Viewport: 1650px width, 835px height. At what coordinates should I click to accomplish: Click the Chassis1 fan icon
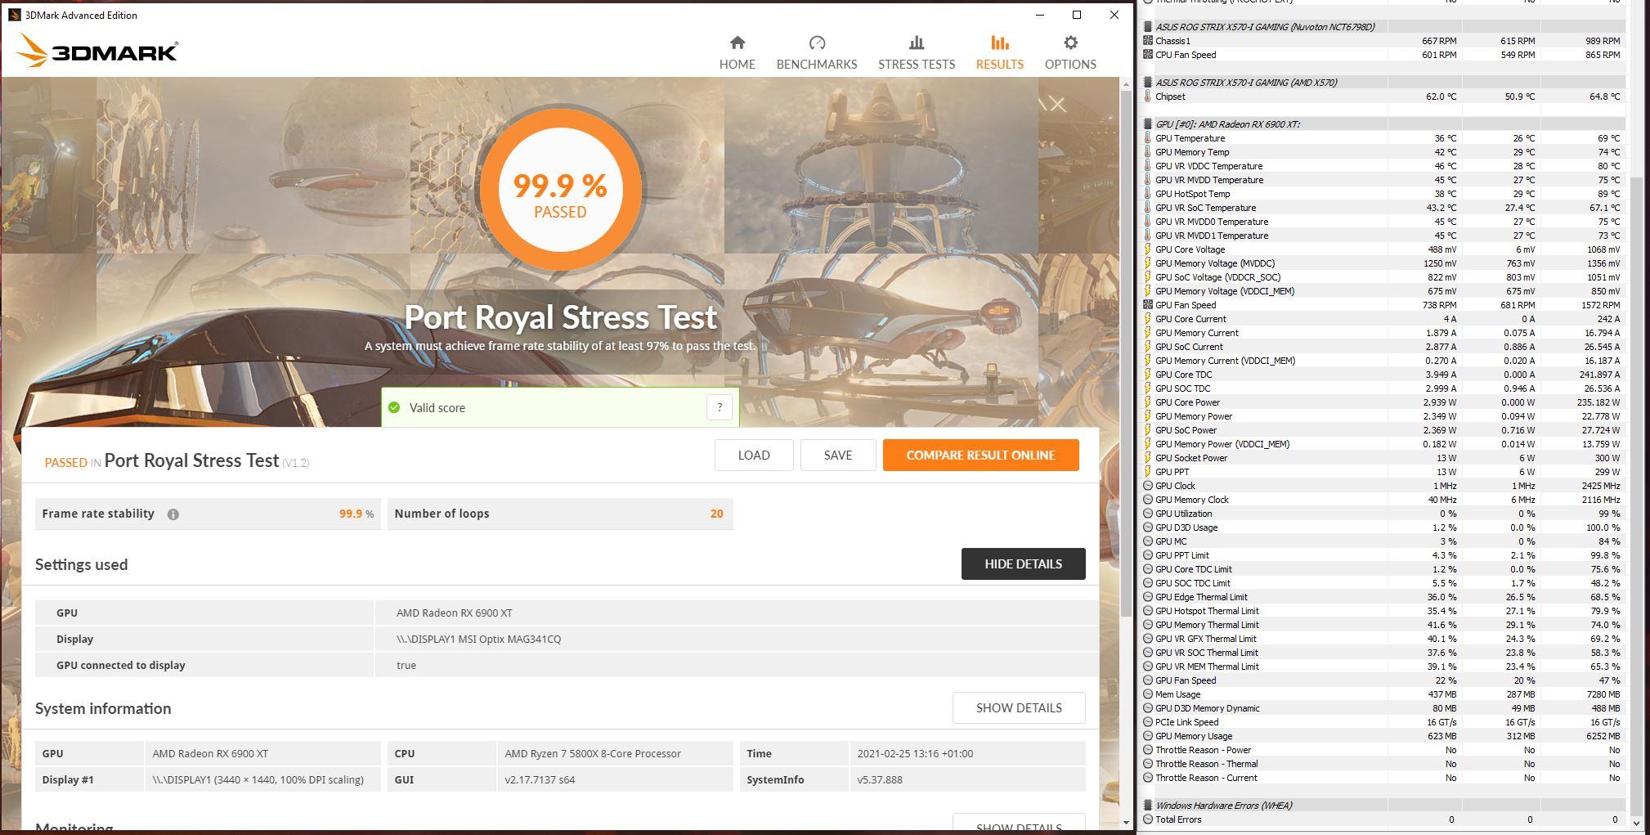[x=1148, y=41]
